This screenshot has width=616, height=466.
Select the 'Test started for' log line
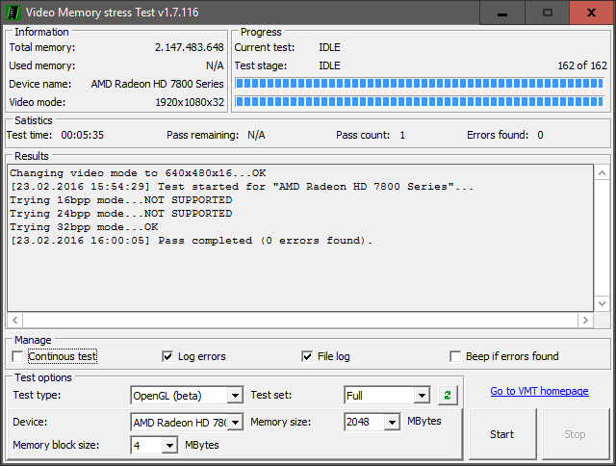pos(242,187)
